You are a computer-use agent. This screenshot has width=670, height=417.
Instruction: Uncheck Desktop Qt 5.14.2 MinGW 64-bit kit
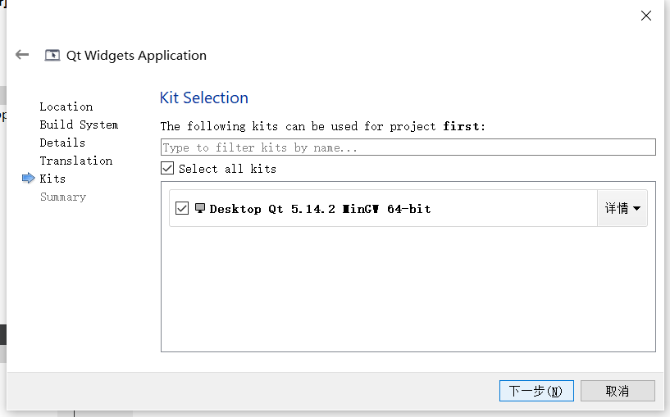[182, 208]
